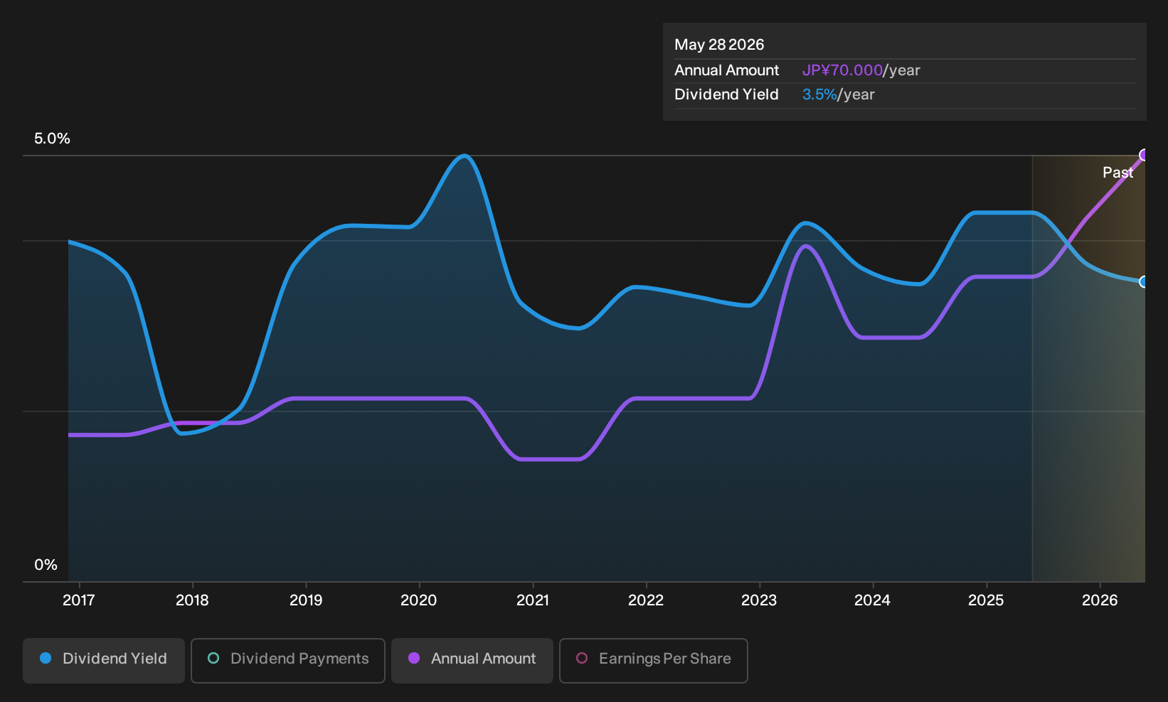Click the 2018 x-axis label

(192, 600)
